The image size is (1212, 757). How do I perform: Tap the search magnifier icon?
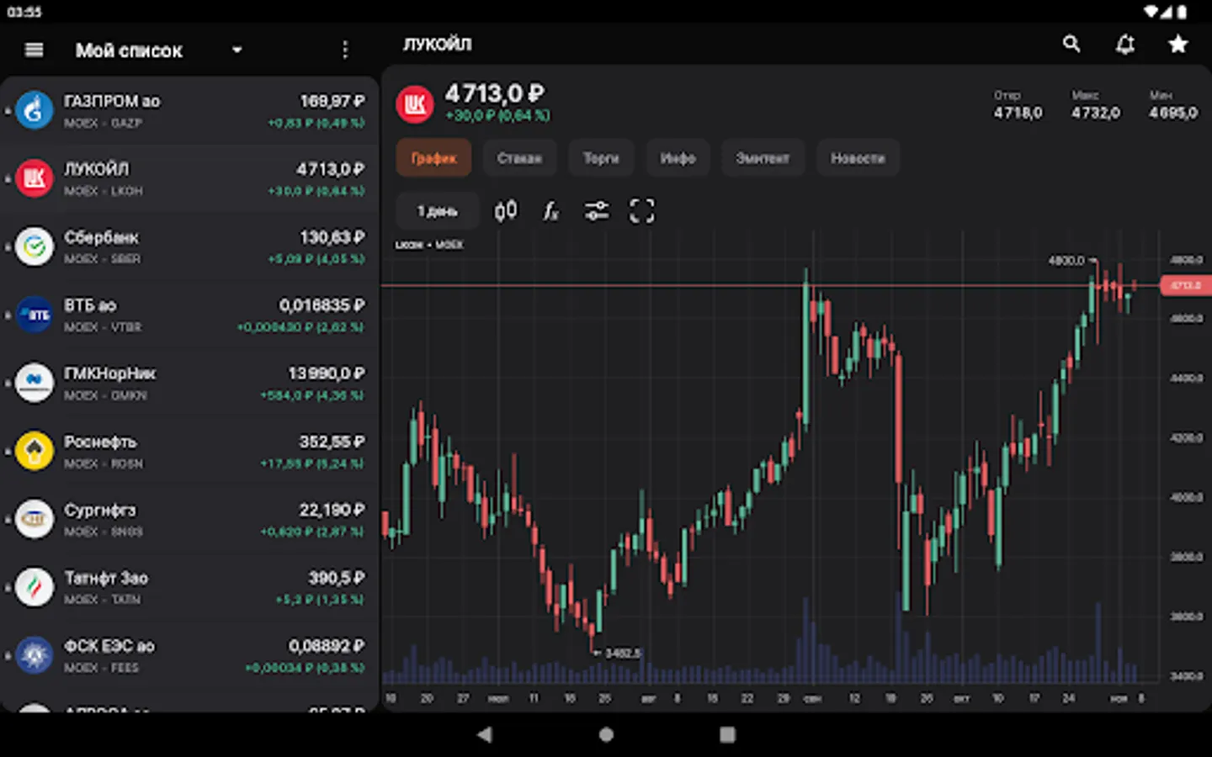(x=1071, y=44)
